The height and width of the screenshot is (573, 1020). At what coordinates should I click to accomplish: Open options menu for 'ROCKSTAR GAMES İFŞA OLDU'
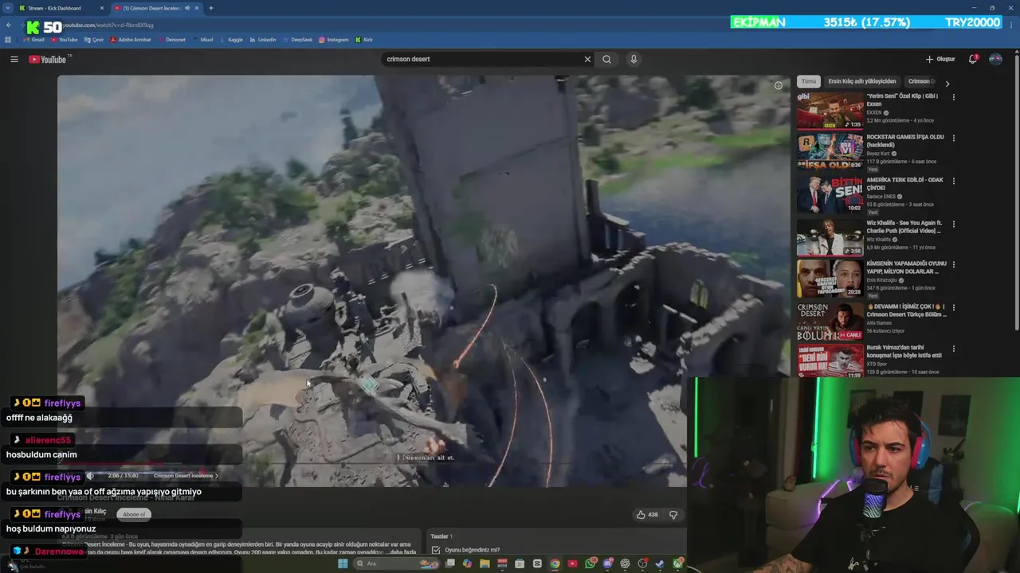coord(954,138)
